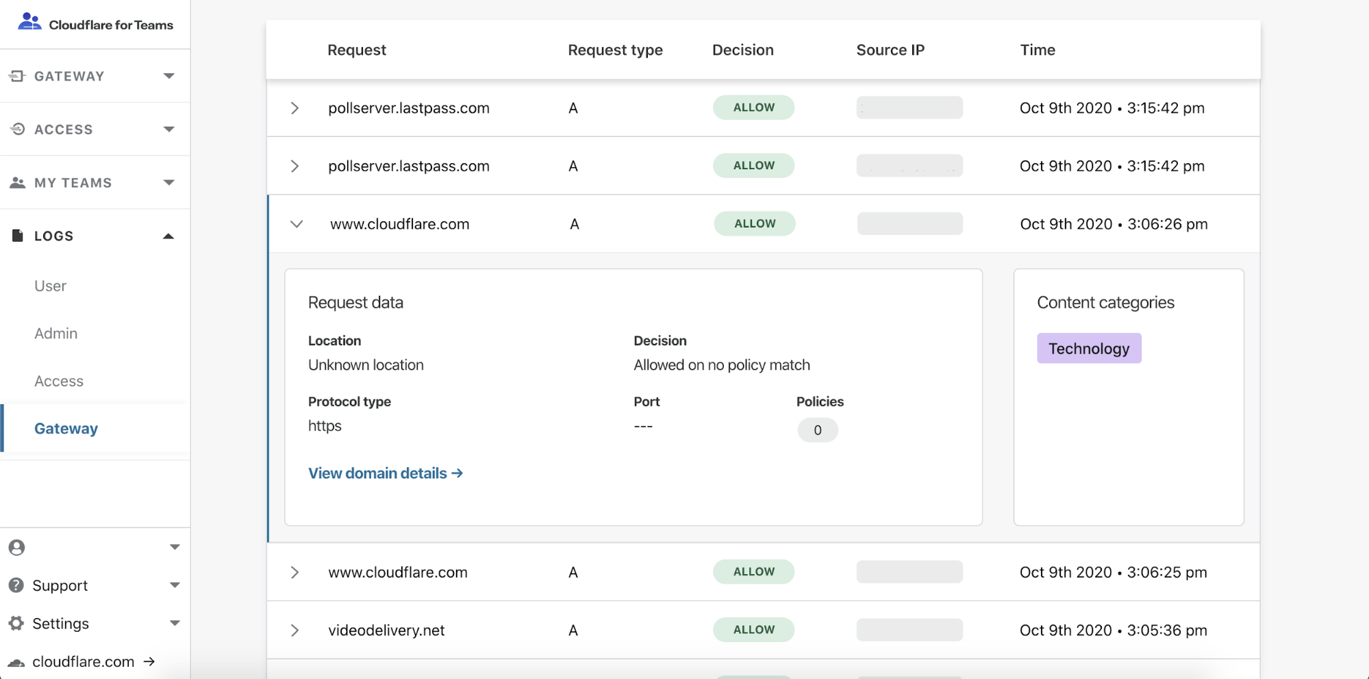Expand the ACCESS sidebar dropdown arrow
This screenshot has width=1369, height=679.
point(169,129)
